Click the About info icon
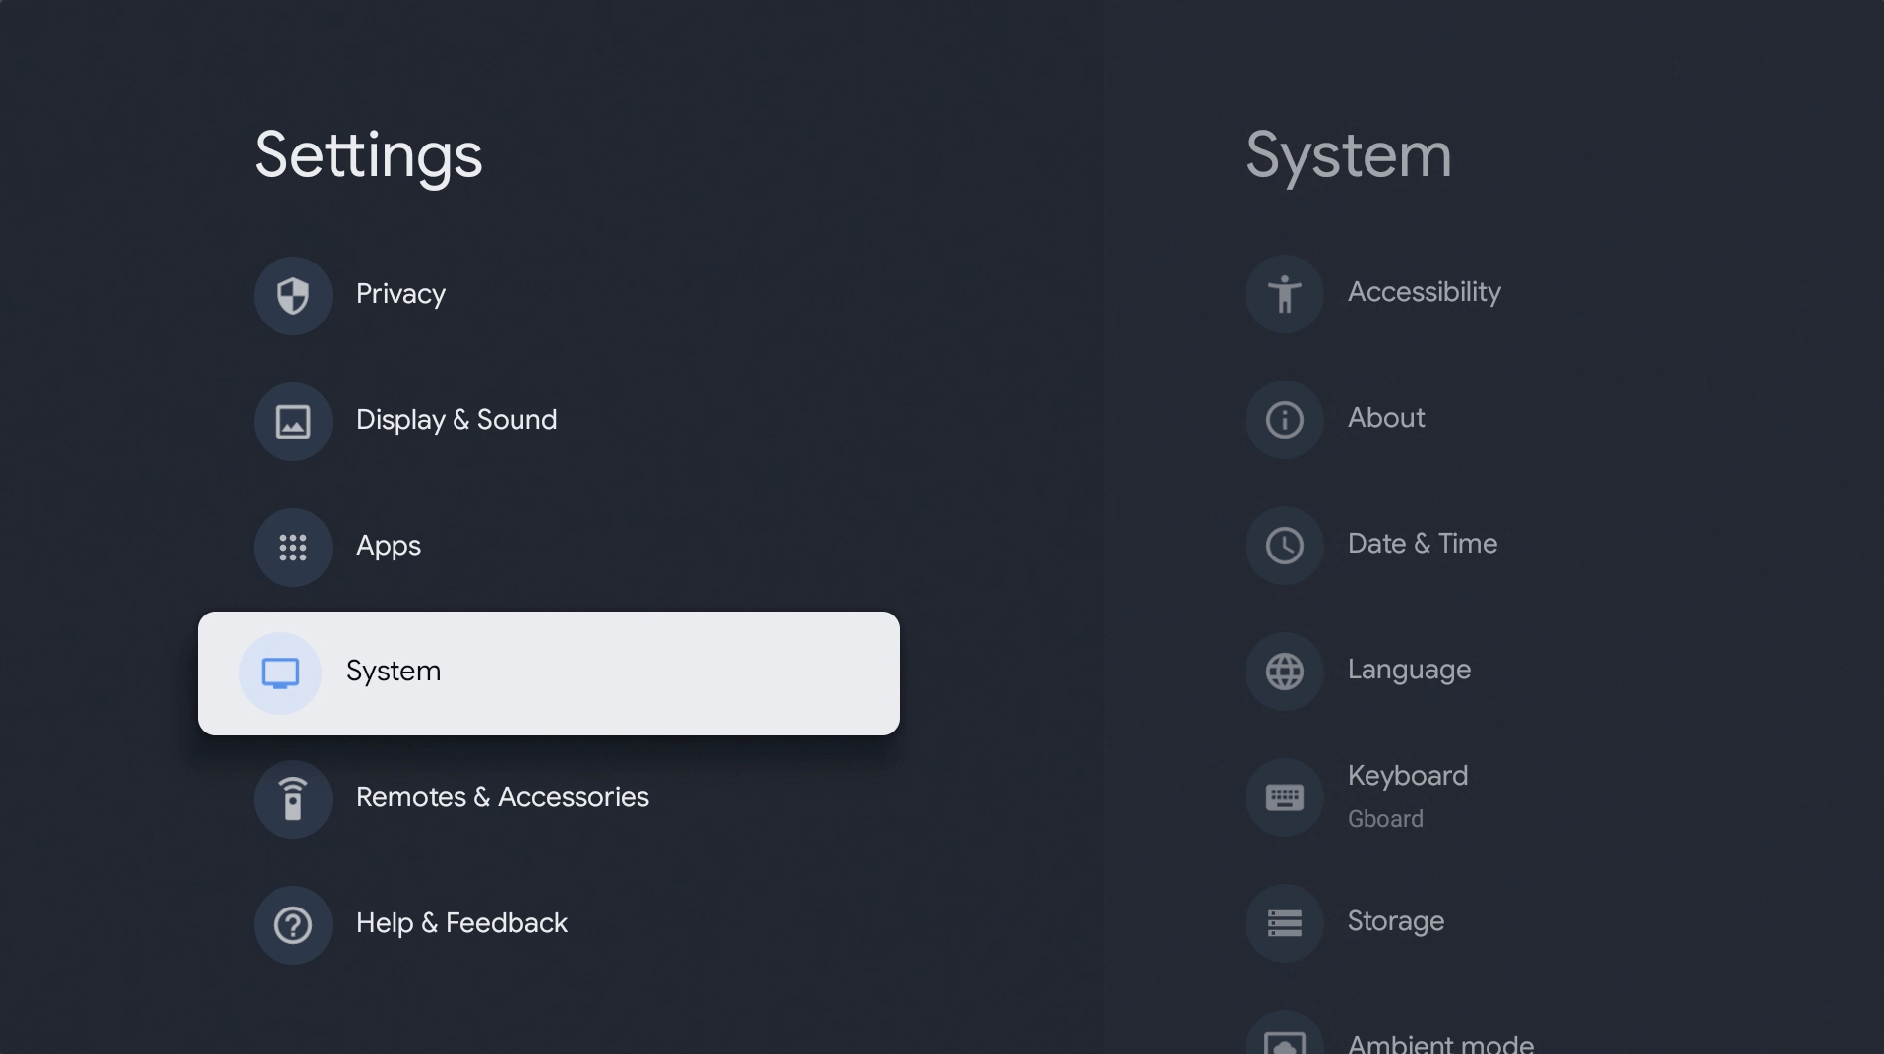Viewport: 1884px width, 1054px height. tap(1283, 419)
